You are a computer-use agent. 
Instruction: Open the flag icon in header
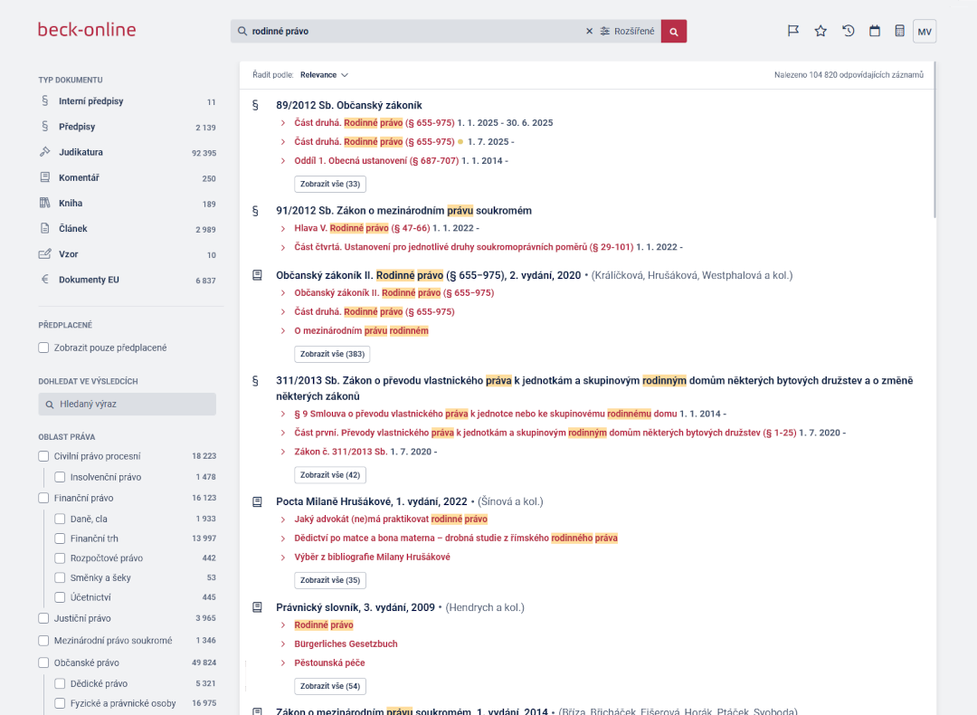click(x=793, y=31)
